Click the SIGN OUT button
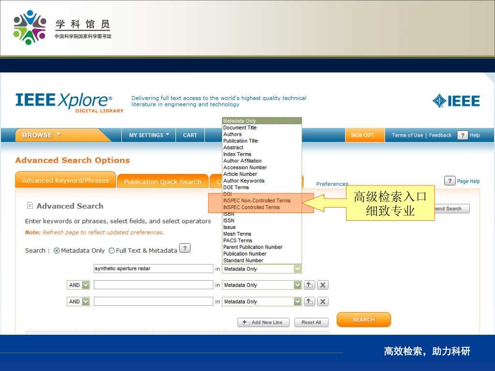Viewport: 495px width, 371px height. (365, 135)
